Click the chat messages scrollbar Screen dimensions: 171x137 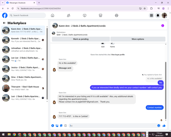166,90
